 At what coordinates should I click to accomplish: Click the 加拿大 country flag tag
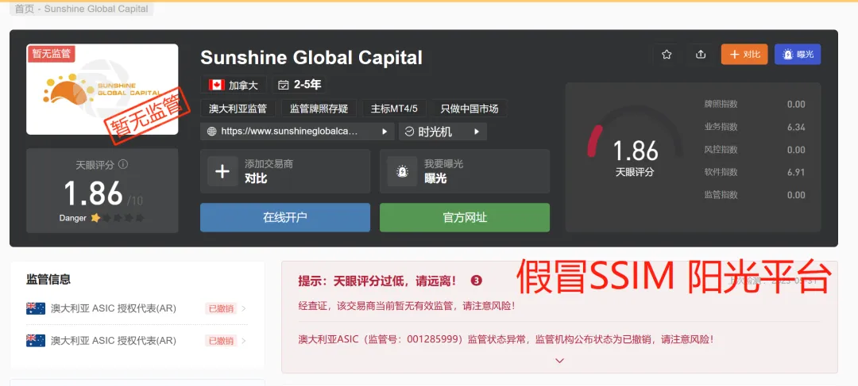point(233,85)
